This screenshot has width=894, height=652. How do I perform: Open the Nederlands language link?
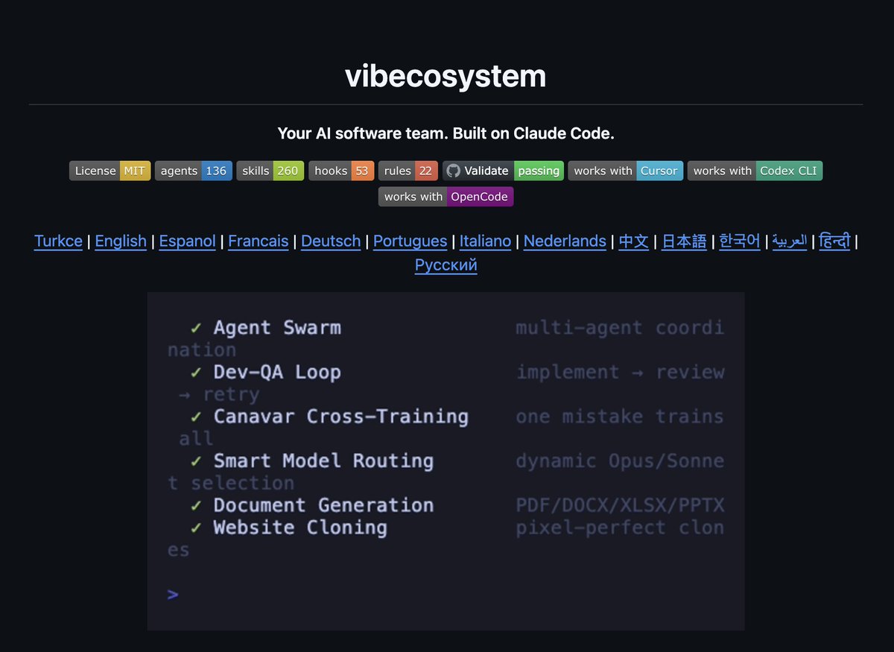click(565, 241)
